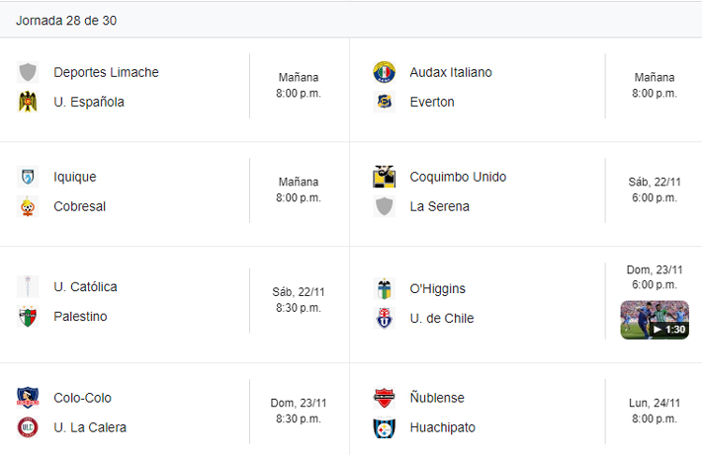The width and height of the screenshot is (702, 455).
Task: Click the Huachipato team crest
Action: pos(384,427)
